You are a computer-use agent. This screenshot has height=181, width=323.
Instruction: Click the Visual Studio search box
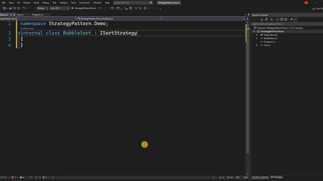[x=133, y=3]
